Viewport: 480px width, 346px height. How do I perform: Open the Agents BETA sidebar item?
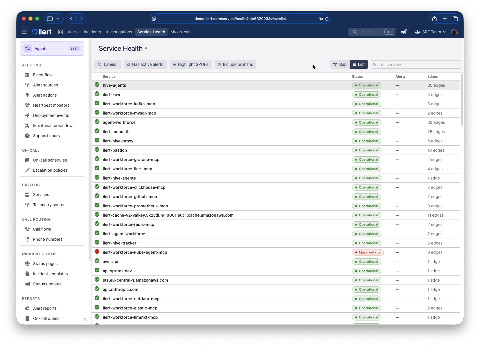(x=52, y=48)
